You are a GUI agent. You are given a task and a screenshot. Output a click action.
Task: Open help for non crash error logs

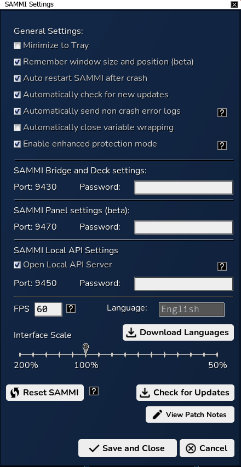point(222,113)
